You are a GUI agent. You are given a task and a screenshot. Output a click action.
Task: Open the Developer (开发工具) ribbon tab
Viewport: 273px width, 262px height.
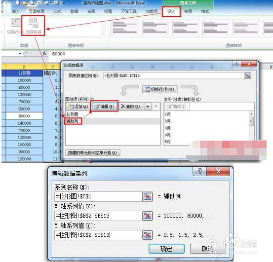click(129, 11)
